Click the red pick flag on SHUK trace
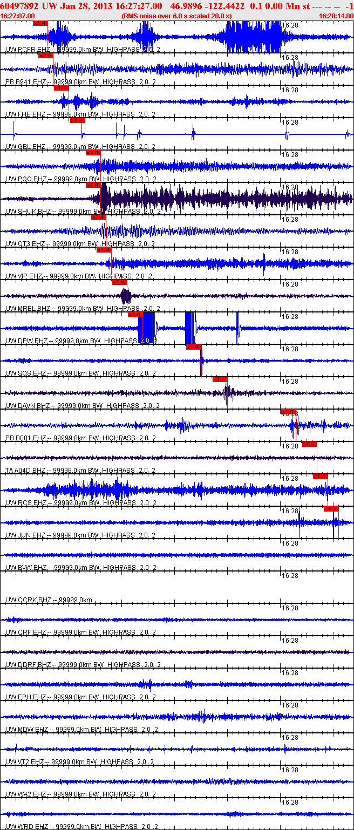 (93, 185)
